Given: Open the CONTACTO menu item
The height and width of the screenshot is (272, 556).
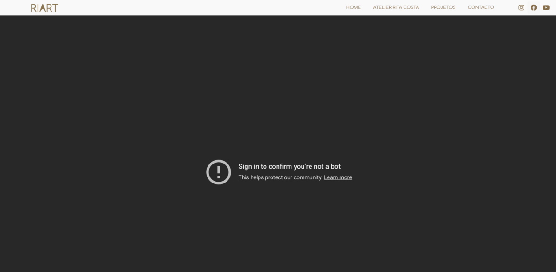Looking at the screenshot, I should (x=480, y=7).
